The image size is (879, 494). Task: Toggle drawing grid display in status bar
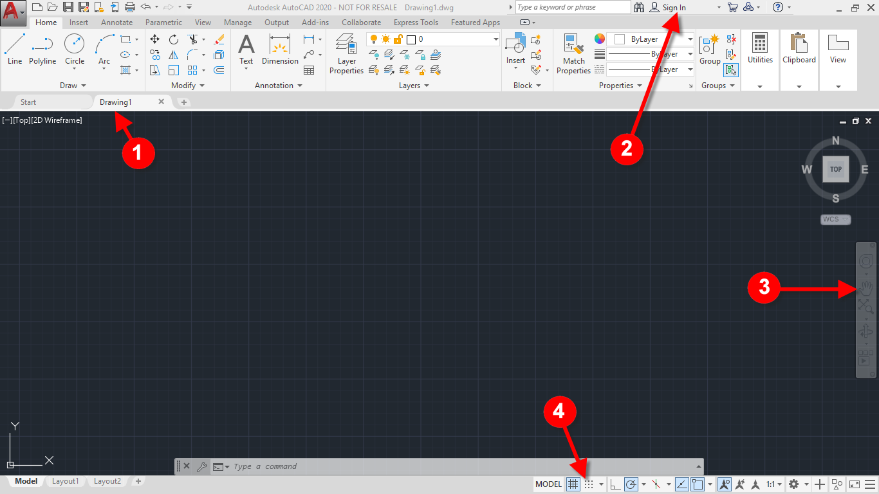click(x=572, y=484)
